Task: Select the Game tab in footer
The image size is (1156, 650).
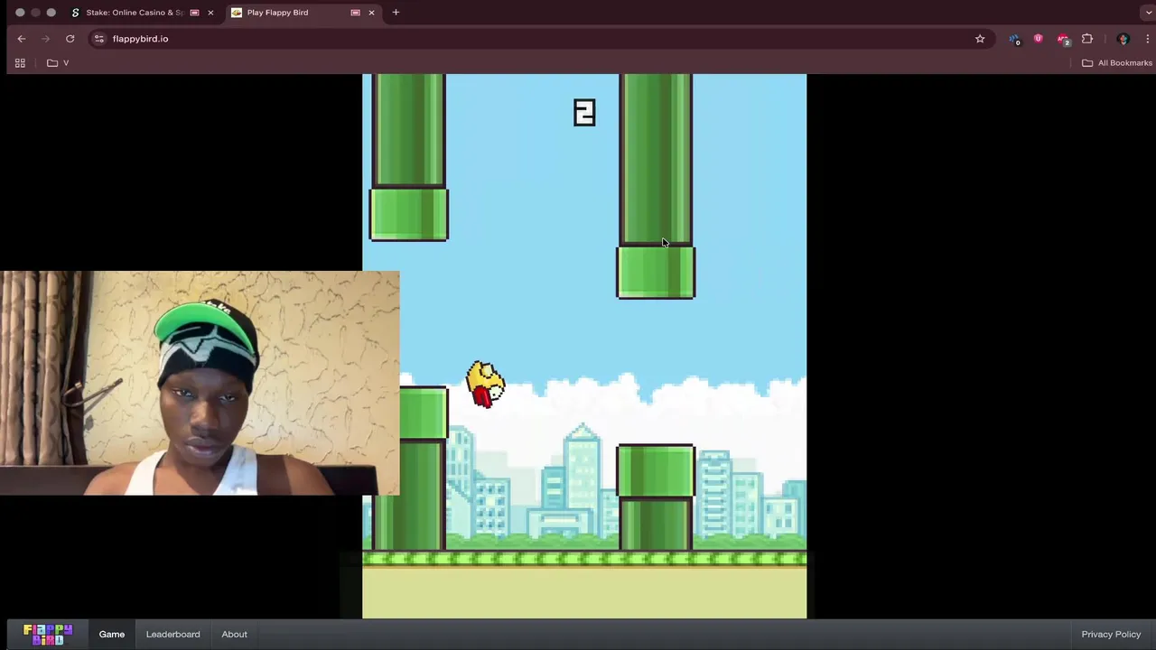Action: [112, 634]
